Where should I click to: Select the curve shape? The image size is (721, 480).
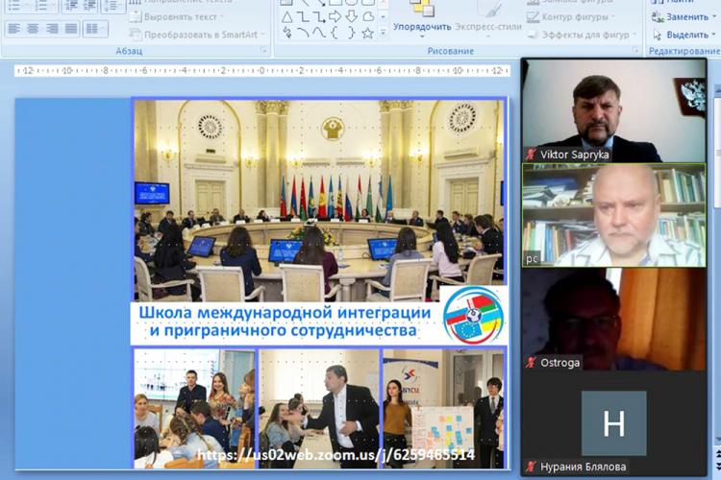pos(318,33)
